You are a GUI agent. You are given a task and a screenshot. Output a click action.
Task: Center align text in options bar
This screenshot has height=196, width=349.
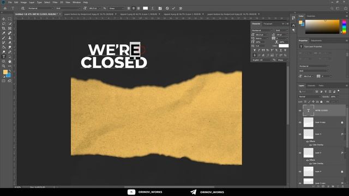tap(134, 8)
